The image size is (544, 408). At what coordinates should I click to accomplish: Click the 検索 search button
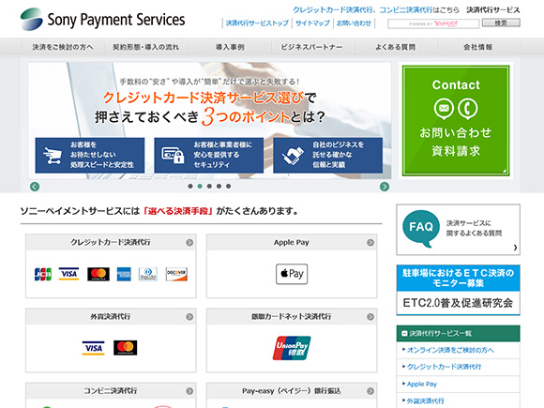pyautogui.click(x=501, y=23)
